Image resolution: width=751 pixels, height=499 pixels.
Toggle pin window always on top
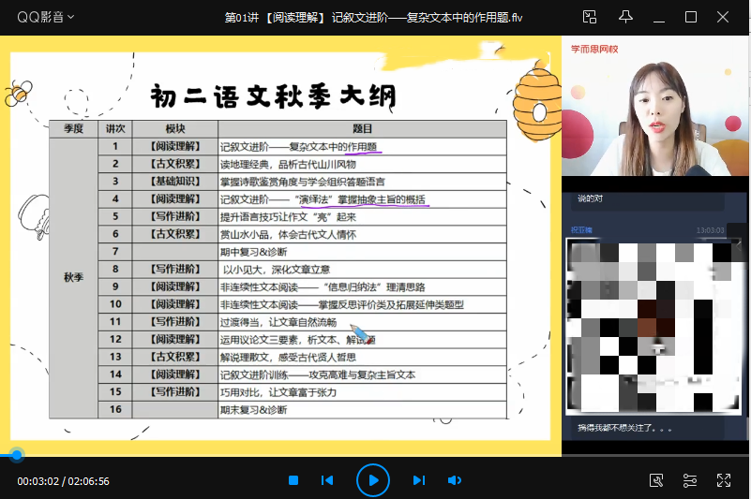click(625, 17)
